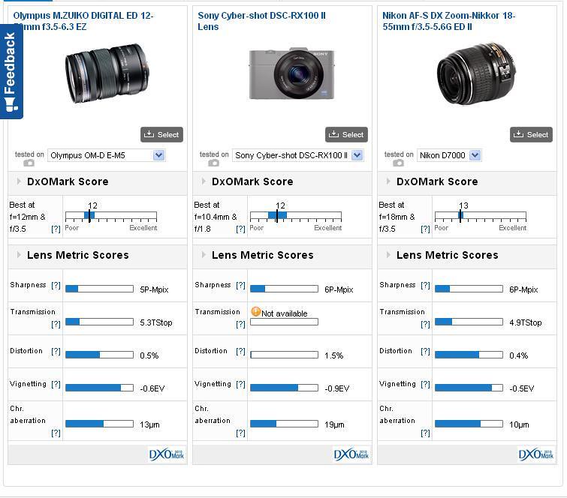Open Nikon Vignetting help [?]
This screenshot has width=567, height=498.
pyautogui.click(x=425, y=384)
